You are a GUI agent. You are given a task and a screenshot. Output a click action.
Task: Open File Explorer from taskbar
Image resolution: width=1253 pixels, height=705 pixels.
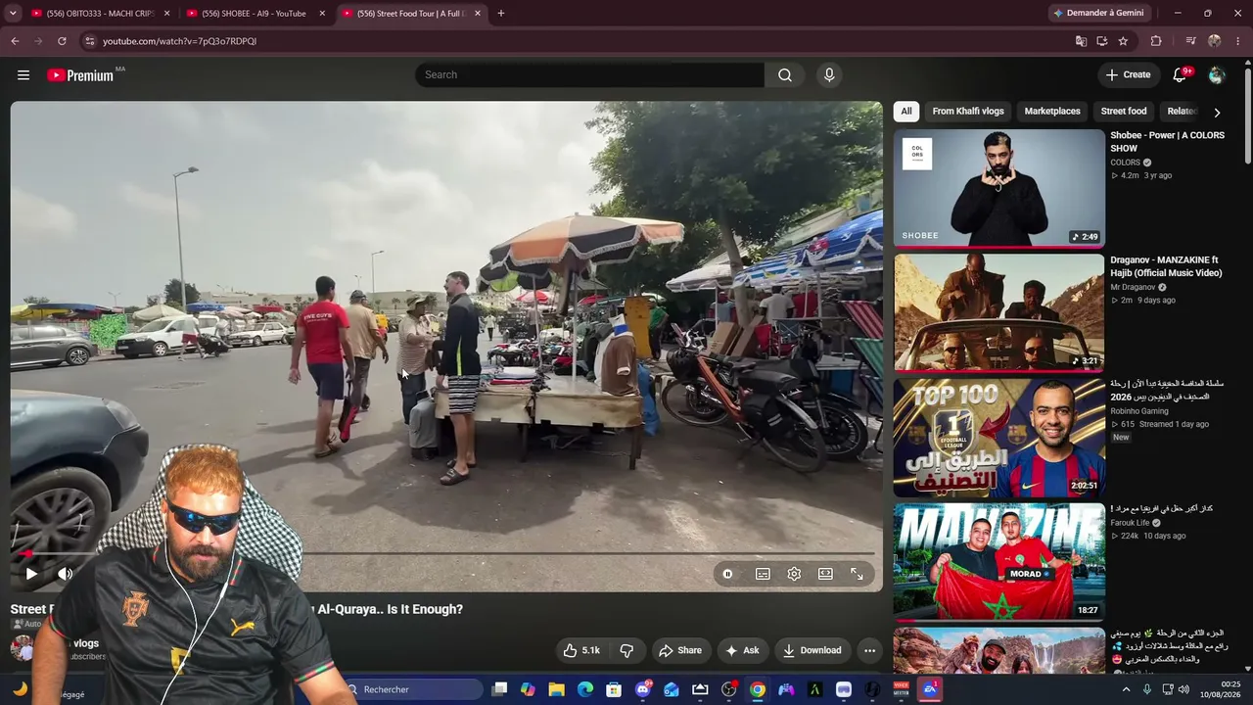point(557,689)
